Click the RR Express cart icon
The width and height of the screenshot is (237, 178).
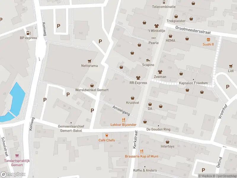tap(138, 78)
